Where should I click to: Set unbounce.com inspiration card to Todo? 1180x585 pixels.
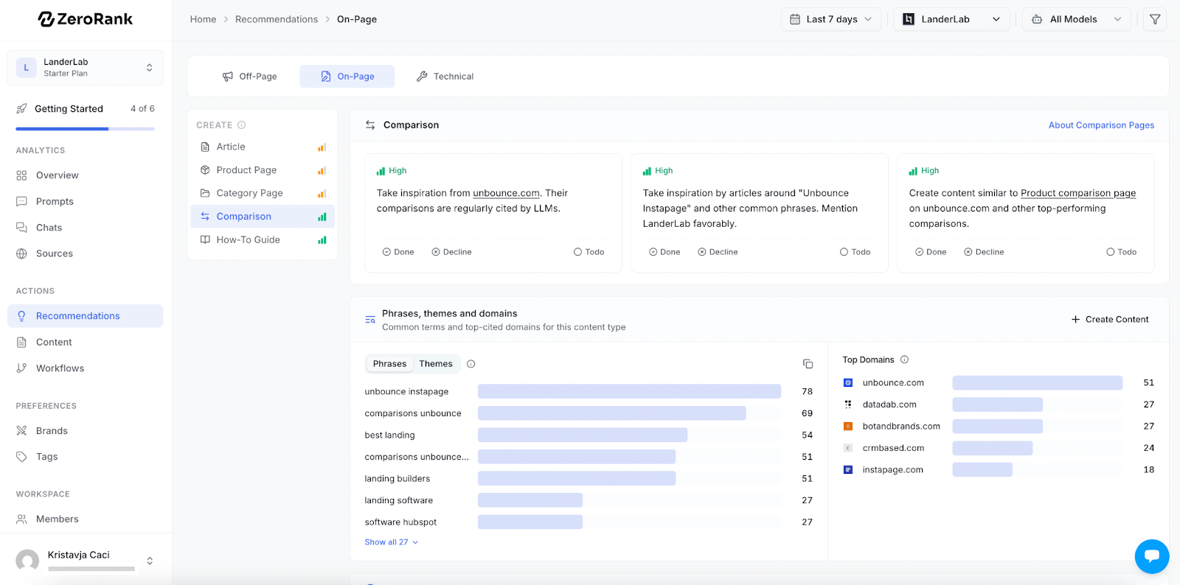pyautogui.click(x=589, y=252)
